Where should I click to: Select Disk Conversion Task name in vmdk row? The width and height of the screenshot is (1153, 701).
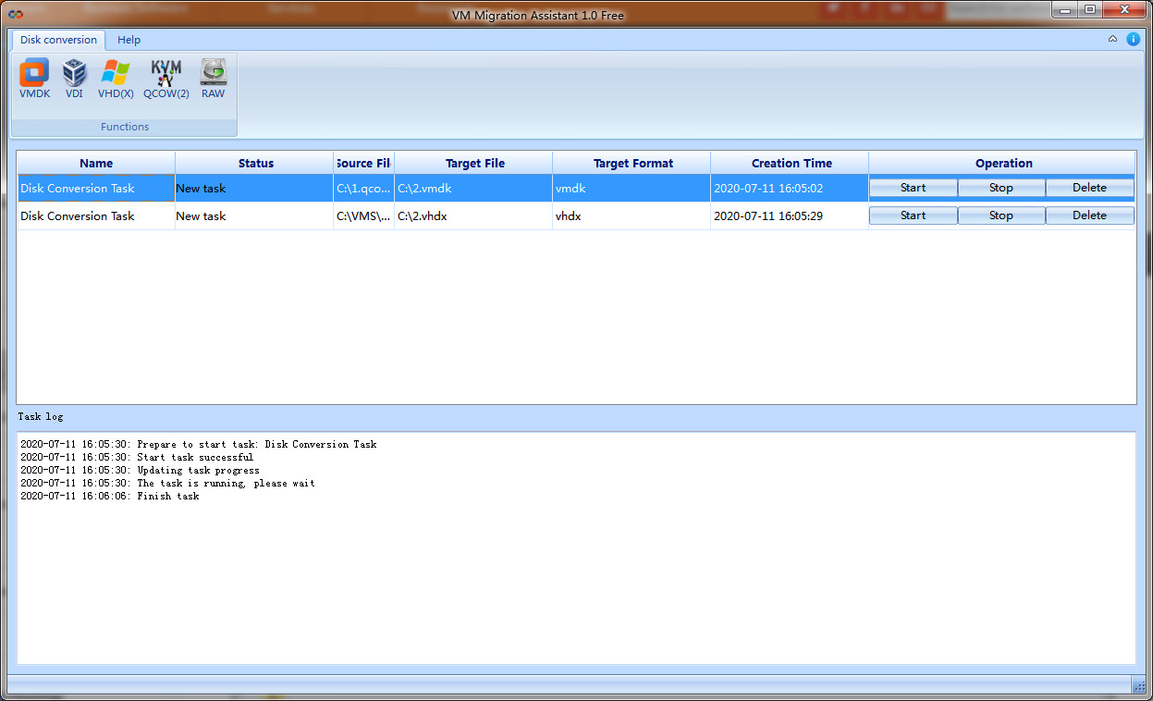pos(96,188)
